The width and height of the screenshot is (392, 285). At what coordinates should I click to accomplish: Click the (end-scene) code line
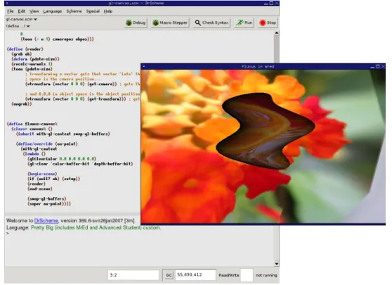pyautogui.click(x=40, y=189)
